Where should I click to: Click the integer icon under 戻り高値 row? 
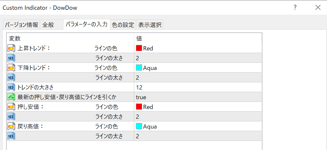(x=11, y=136)
